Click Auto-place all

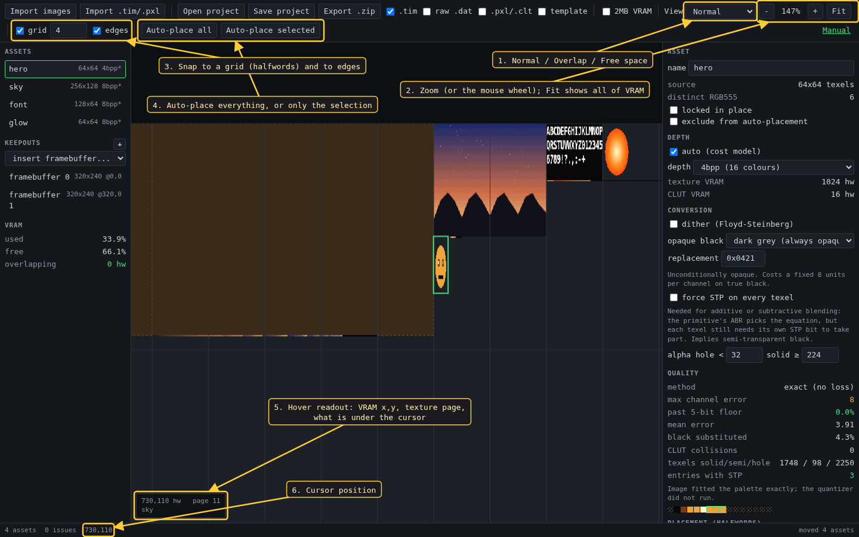179,30
